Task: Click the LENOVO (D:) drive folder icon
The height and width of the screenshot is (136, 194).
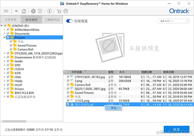Action: [9, 25]
